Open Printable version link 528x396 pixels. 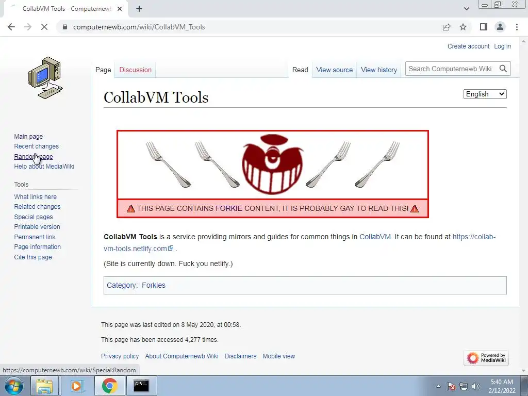(37, 227)
